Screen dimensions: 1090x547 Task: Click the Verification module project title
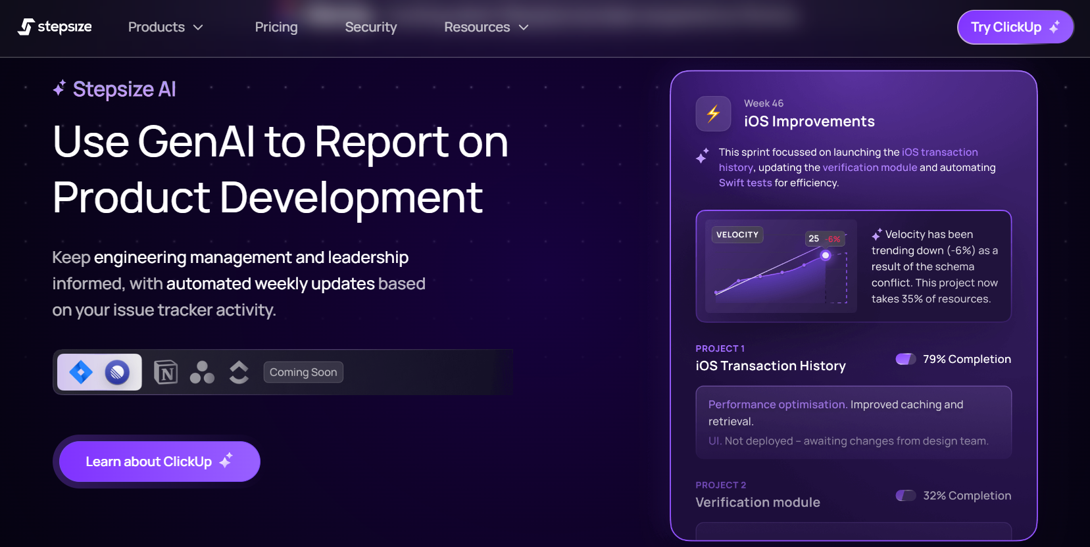click(758, 502)
